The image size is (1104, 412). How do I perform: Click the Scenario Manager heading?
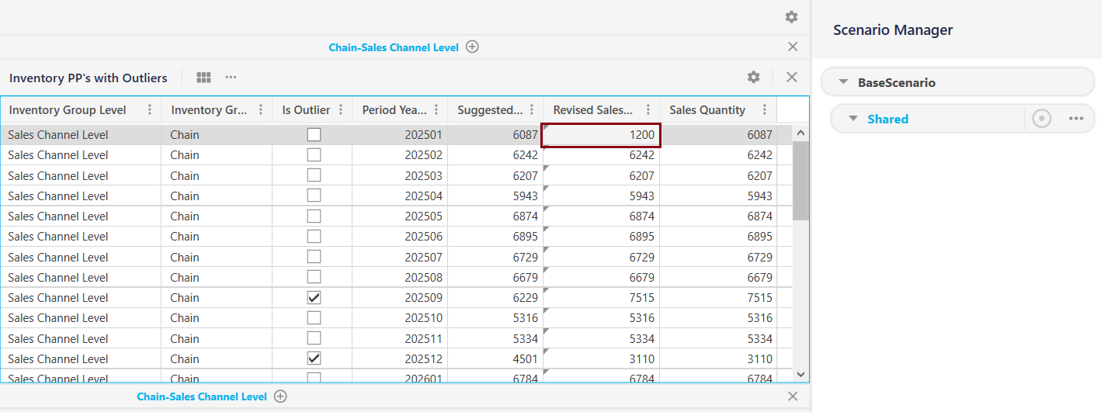click(x=893, y=30)
